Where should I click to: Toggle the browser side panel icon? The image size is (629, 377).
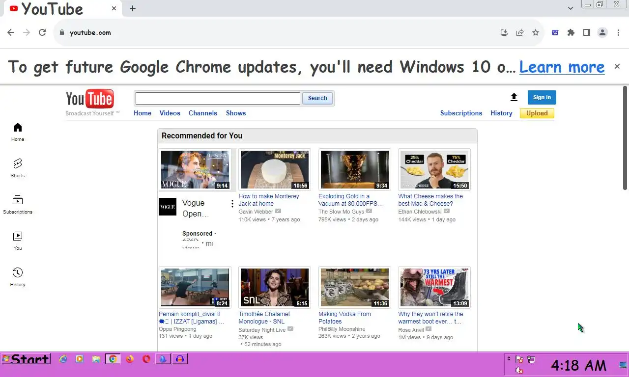point(586,32)
